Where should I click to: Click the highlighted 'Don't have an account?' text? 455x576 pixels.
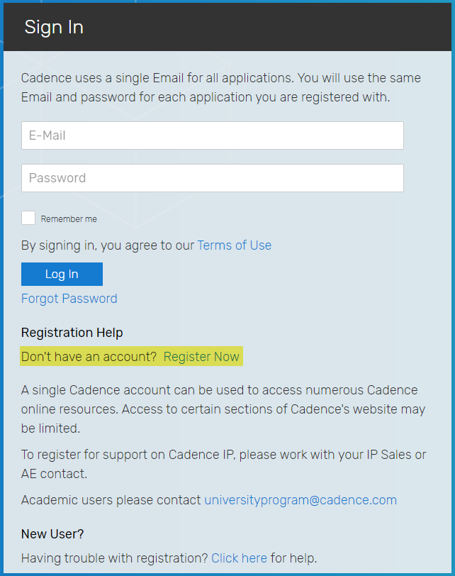pyautogui.click(x=89, y=357)
